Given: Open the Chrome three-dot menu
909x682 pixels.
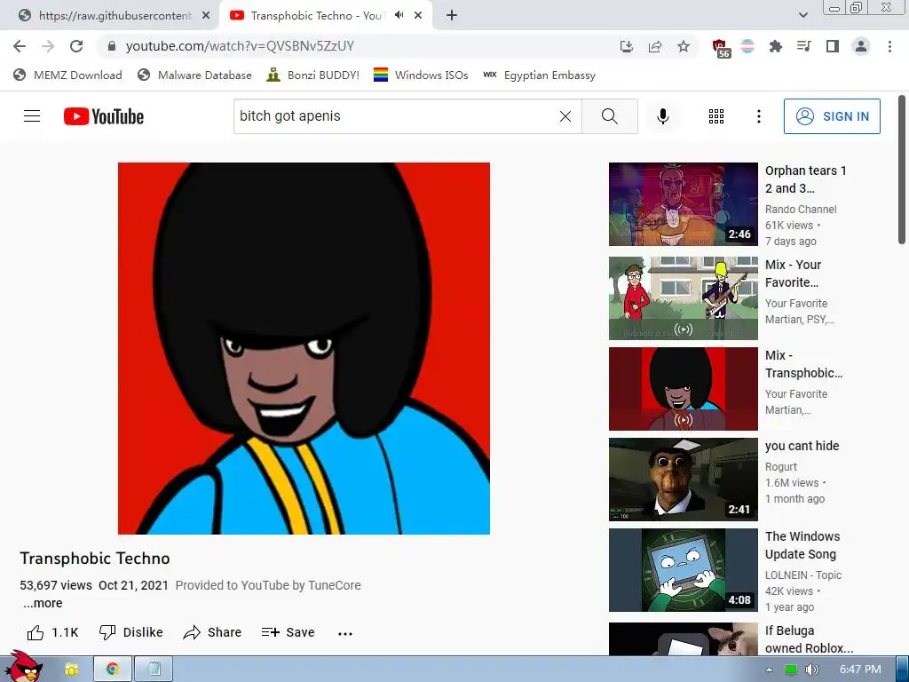Looking at the screenshot, I should pos(889,46).
